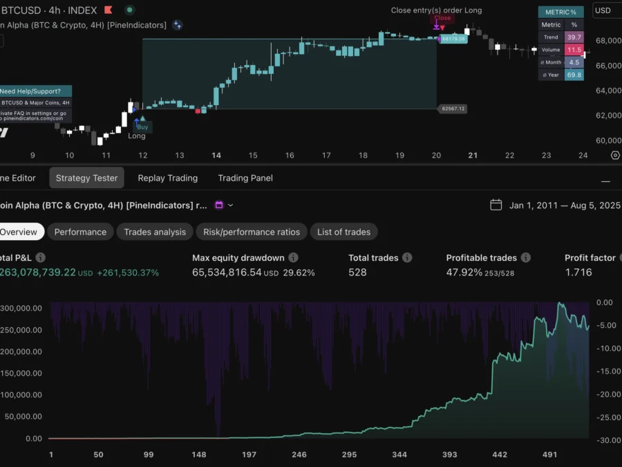The image size is (622, 467).
Task: Click date 14 on the time axis
Action: point(216,155)
